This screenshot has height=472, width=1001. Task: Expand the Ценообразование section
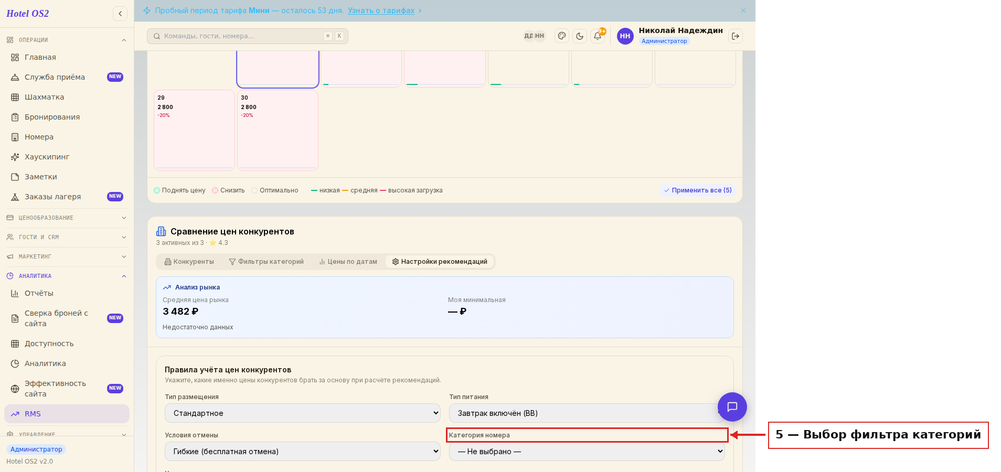click(67, 218)
